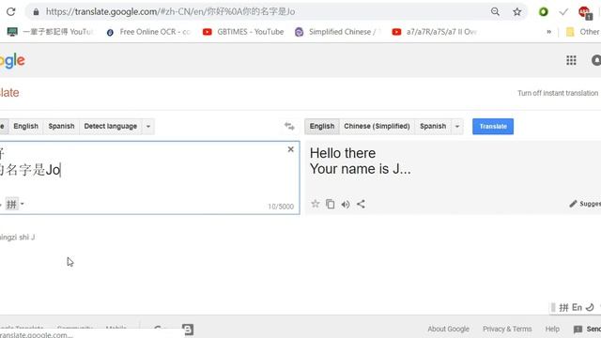Switch IME language via En

click(x=577, y=307)
